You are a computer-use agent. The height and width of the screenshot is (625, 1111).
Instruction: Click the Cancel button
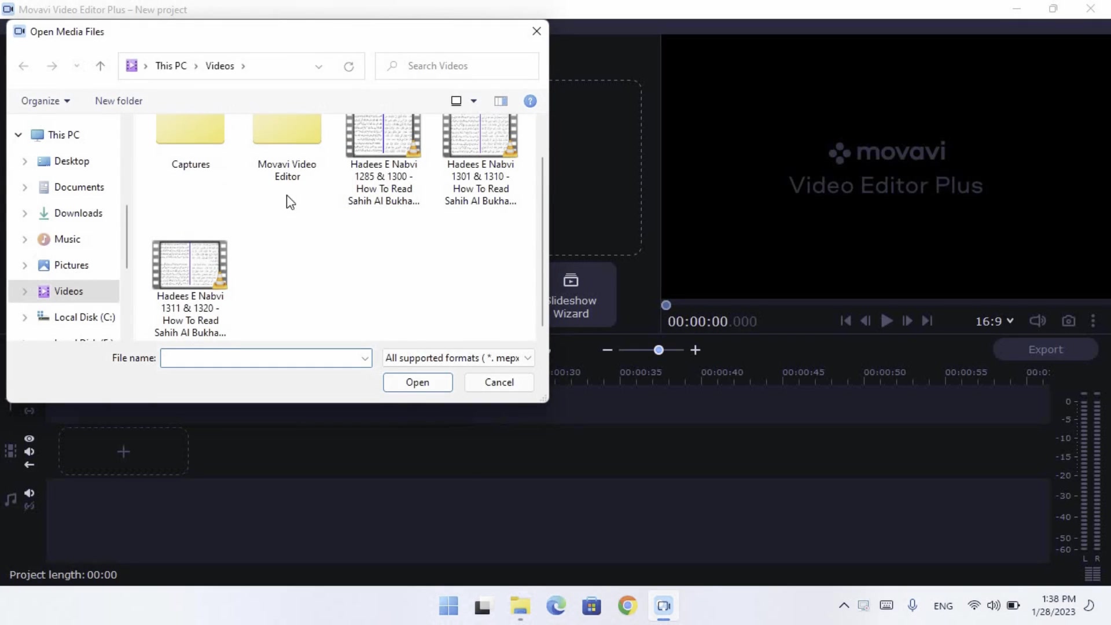pos(499,383)
